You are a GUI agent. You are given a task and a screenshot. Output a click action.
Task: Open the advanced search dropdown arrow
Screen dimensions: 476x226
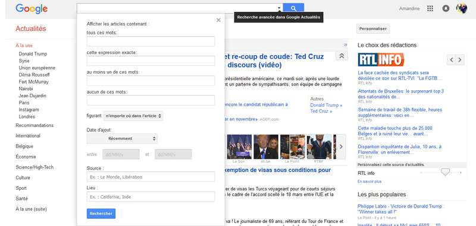pos(279,8)
